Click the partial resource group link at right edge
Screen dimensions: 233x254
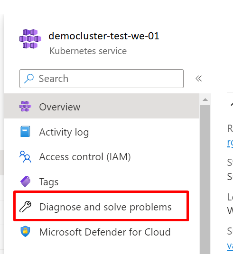230,143
